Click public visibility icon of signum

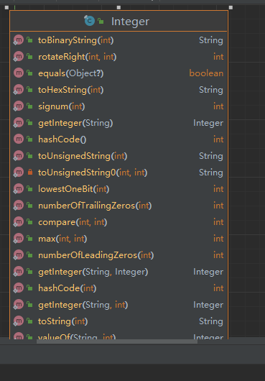tap(29, 106)
